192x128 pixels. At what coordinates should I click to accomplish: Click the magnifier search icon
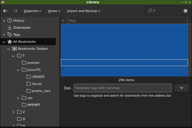[x=150, y=11]
